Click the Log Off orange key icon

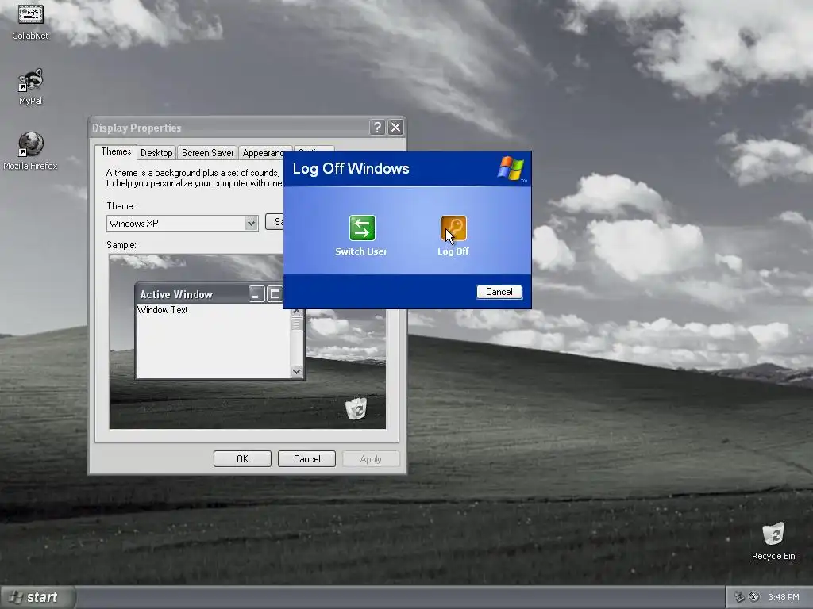tap(453, 228)
